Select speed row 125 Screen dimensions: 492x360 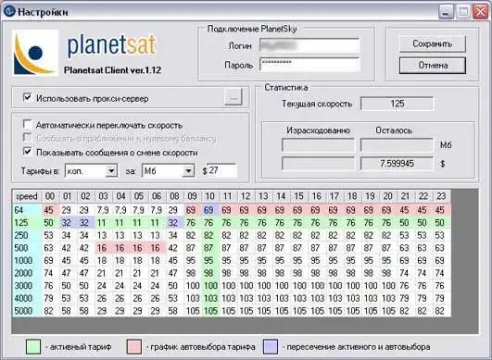[27, 223]
